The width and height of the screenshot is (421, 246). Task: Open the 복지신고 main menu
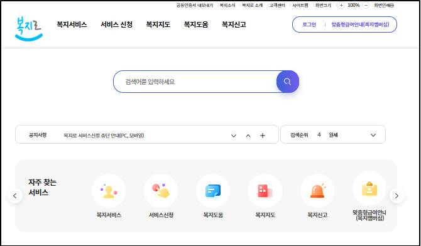(234, 24)
